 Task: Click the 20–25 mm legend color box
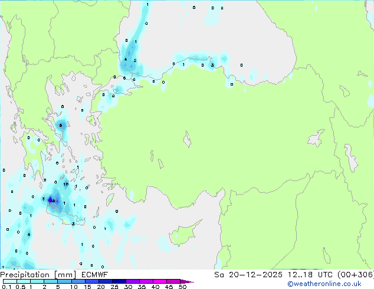click(x=106, y=281)
